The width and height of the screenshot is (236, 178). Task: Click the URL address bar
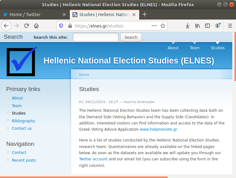[112, 26]
